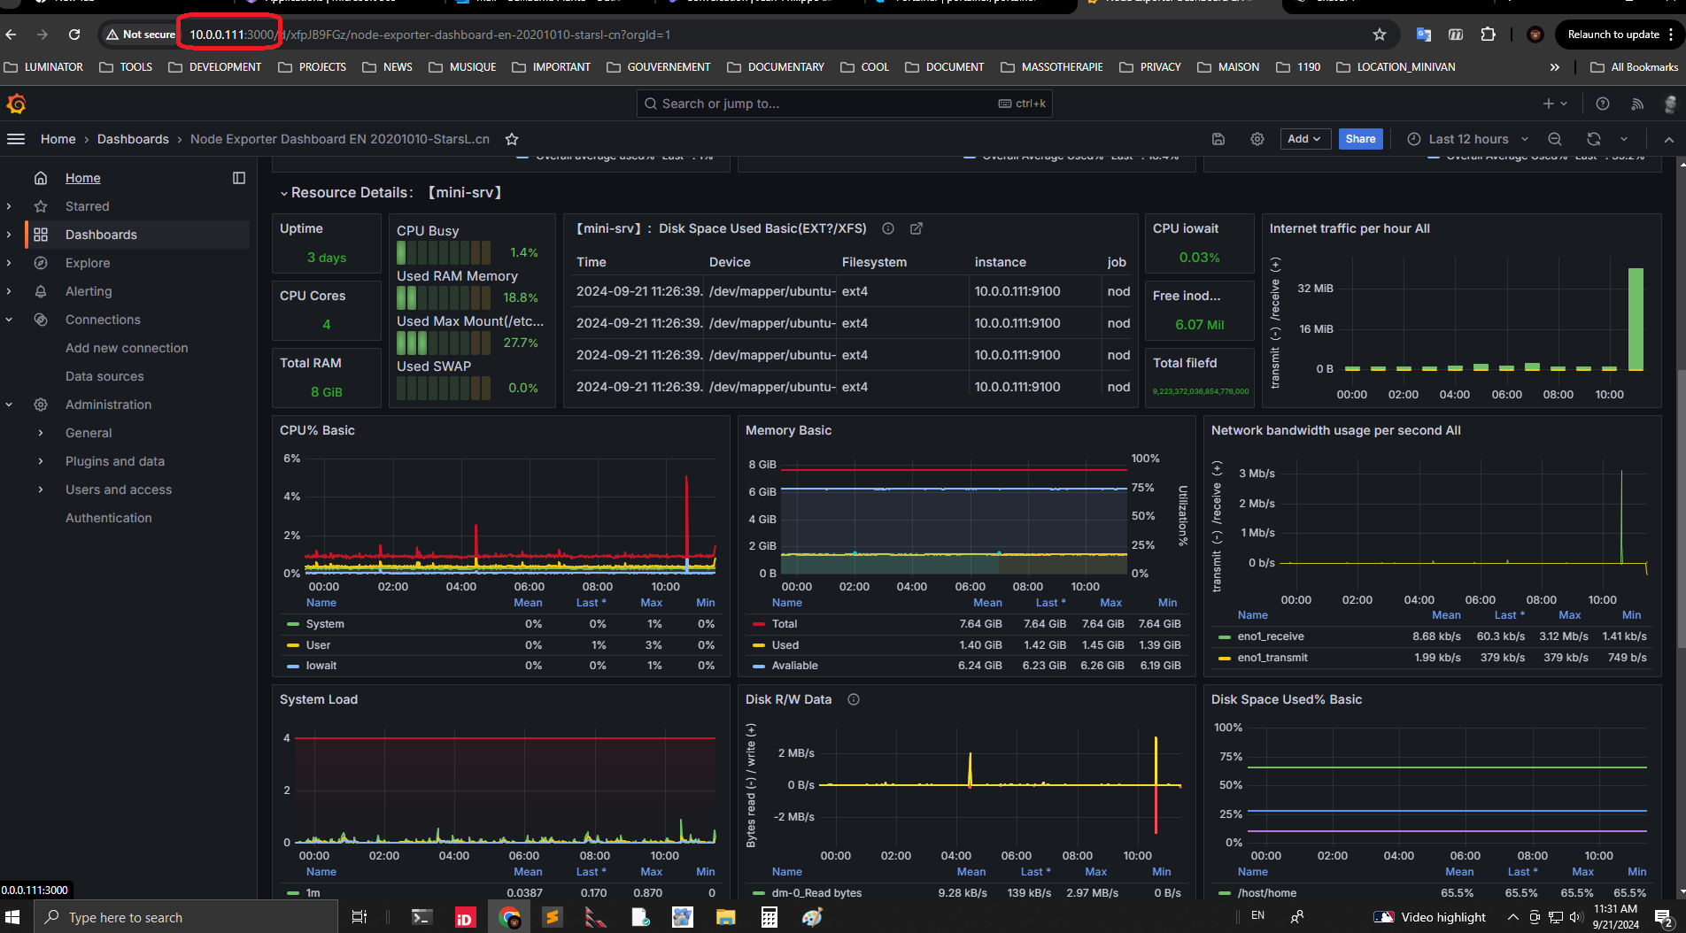This screenshot has height=933, width=1686.
Task: Collapse top toolbar chevron
Action: click(x=1668, y=139)
